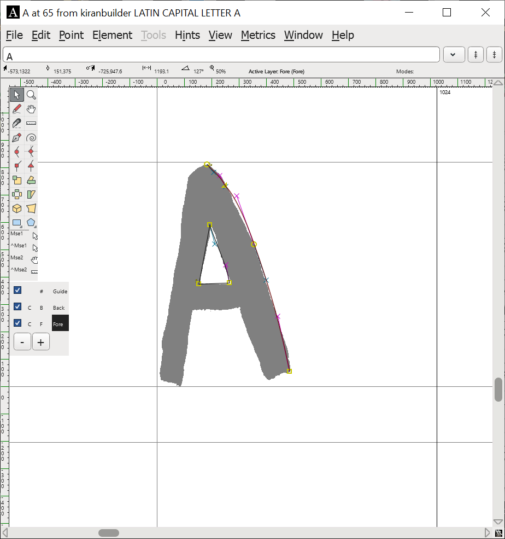
Task: Open the glyph name dropdown
Action: [x=454, y=54]
